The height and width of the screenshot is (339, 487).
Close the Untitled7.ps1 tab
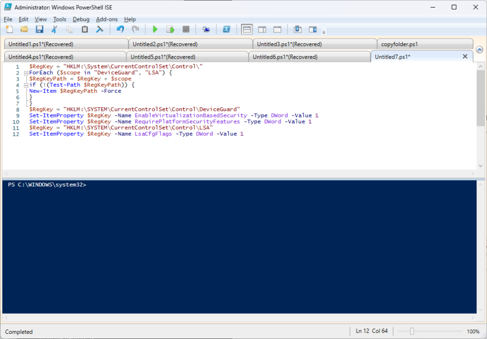click(x=465, y=57)
